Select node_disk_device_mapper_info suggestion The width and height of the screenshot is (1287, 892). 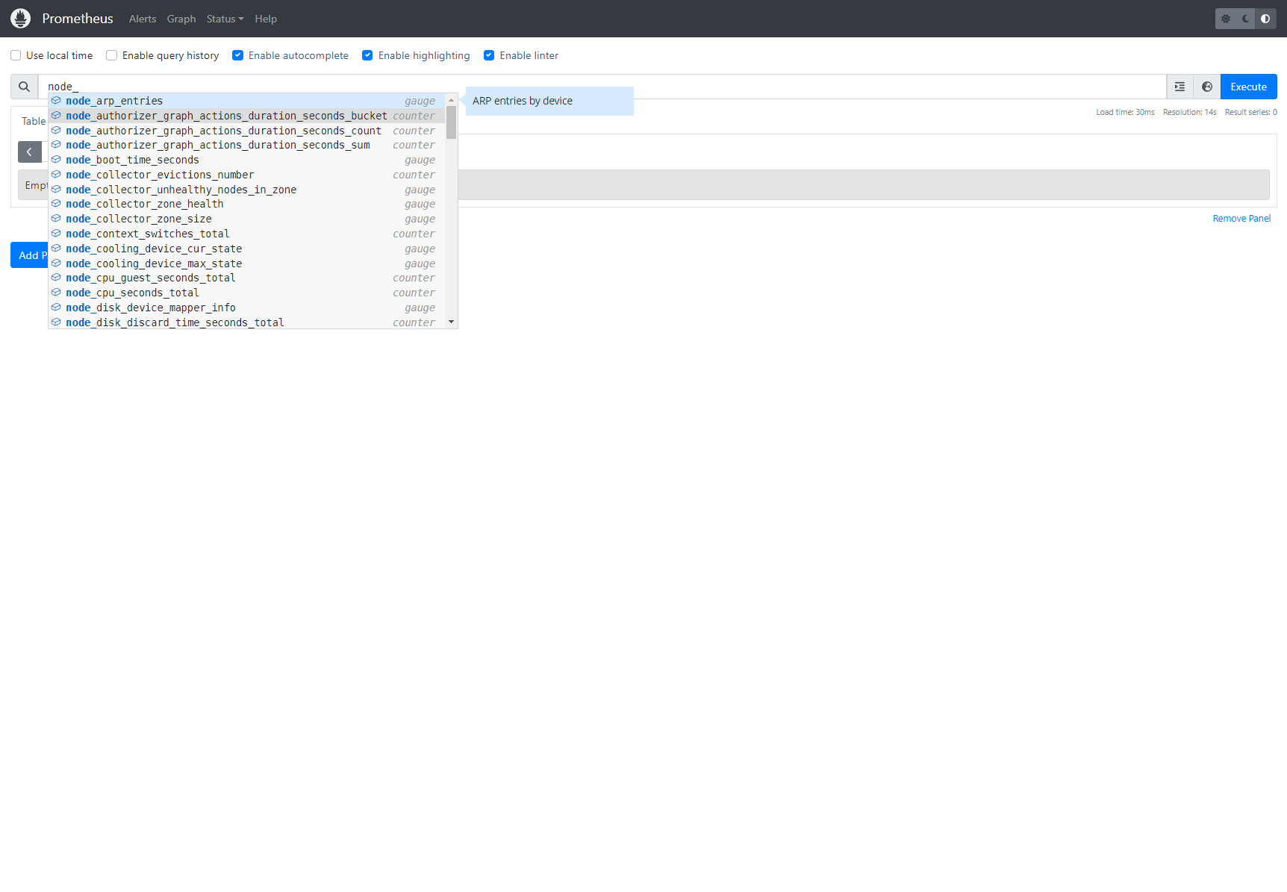point(246,308)
